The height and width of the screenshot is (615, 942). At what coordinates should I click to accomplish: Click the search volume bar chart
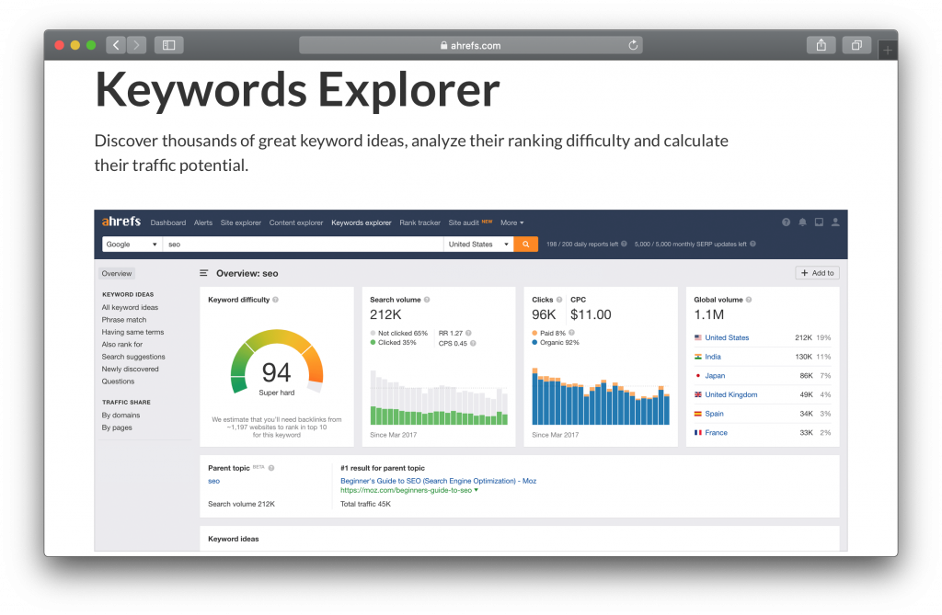(x=439, y=397)
